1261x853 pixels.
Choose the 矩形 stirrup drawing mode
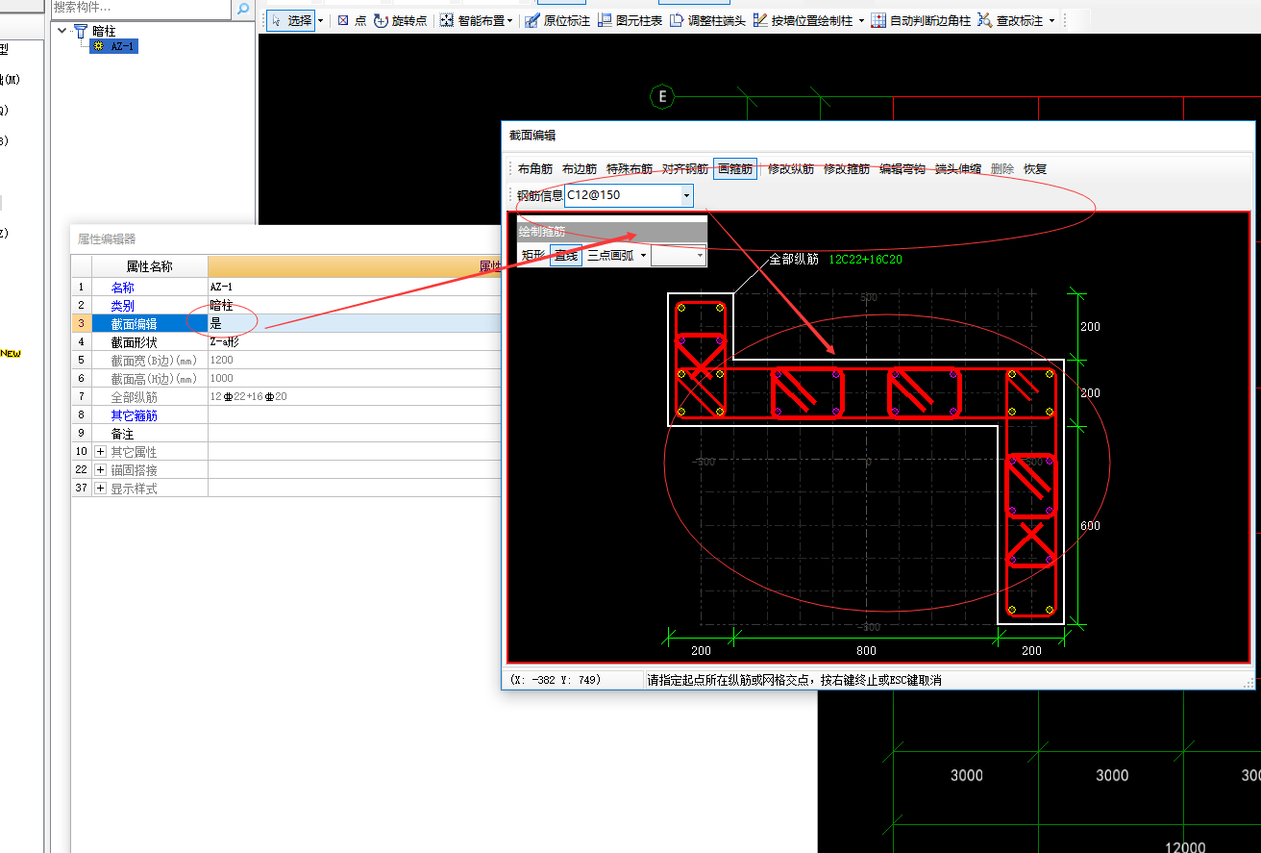pyautogui.click(x=533, y=256)
